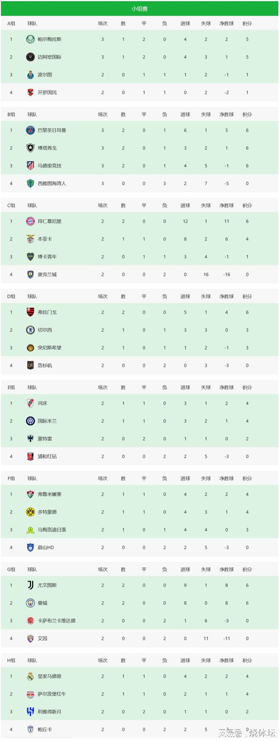Click the 净胜球 column header in H组
280x741 pixels.
(x=227, y=660)
